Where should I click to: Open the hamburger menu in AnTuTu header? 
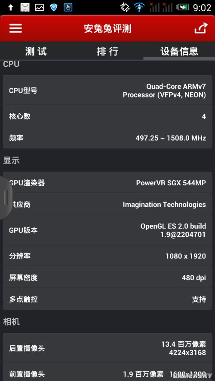click(x=15, y=28)
